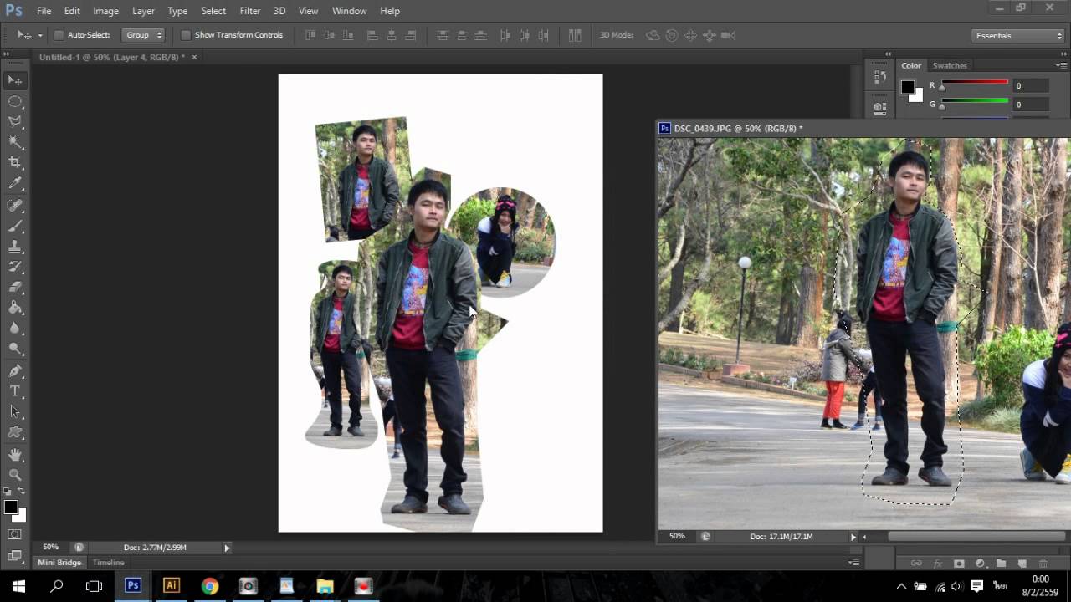Reset default foreground and background colors
Image resolution: width=1071 pixels, height=602 pixels.
8,492
